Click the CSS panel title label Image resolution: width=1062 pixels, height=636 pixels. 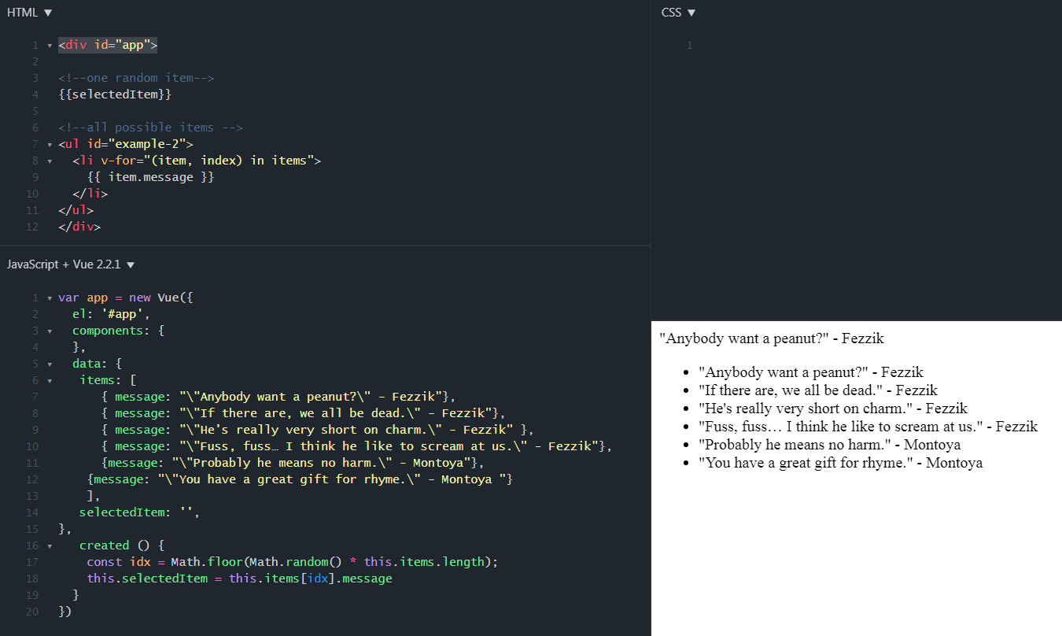(x=669, y=12)
